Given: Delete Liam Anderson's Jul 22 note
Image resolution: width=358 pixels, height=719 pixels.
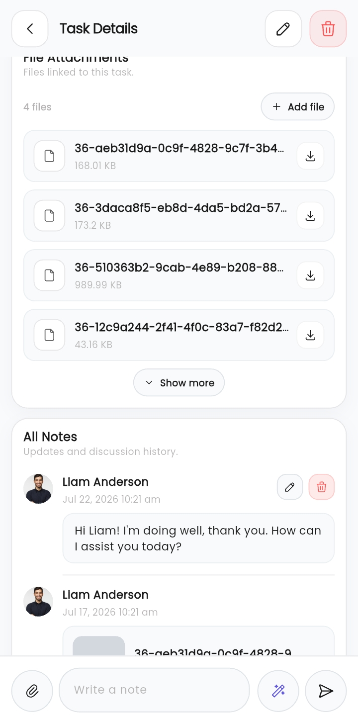Looking at the screenshot, I should coord(322,487).
